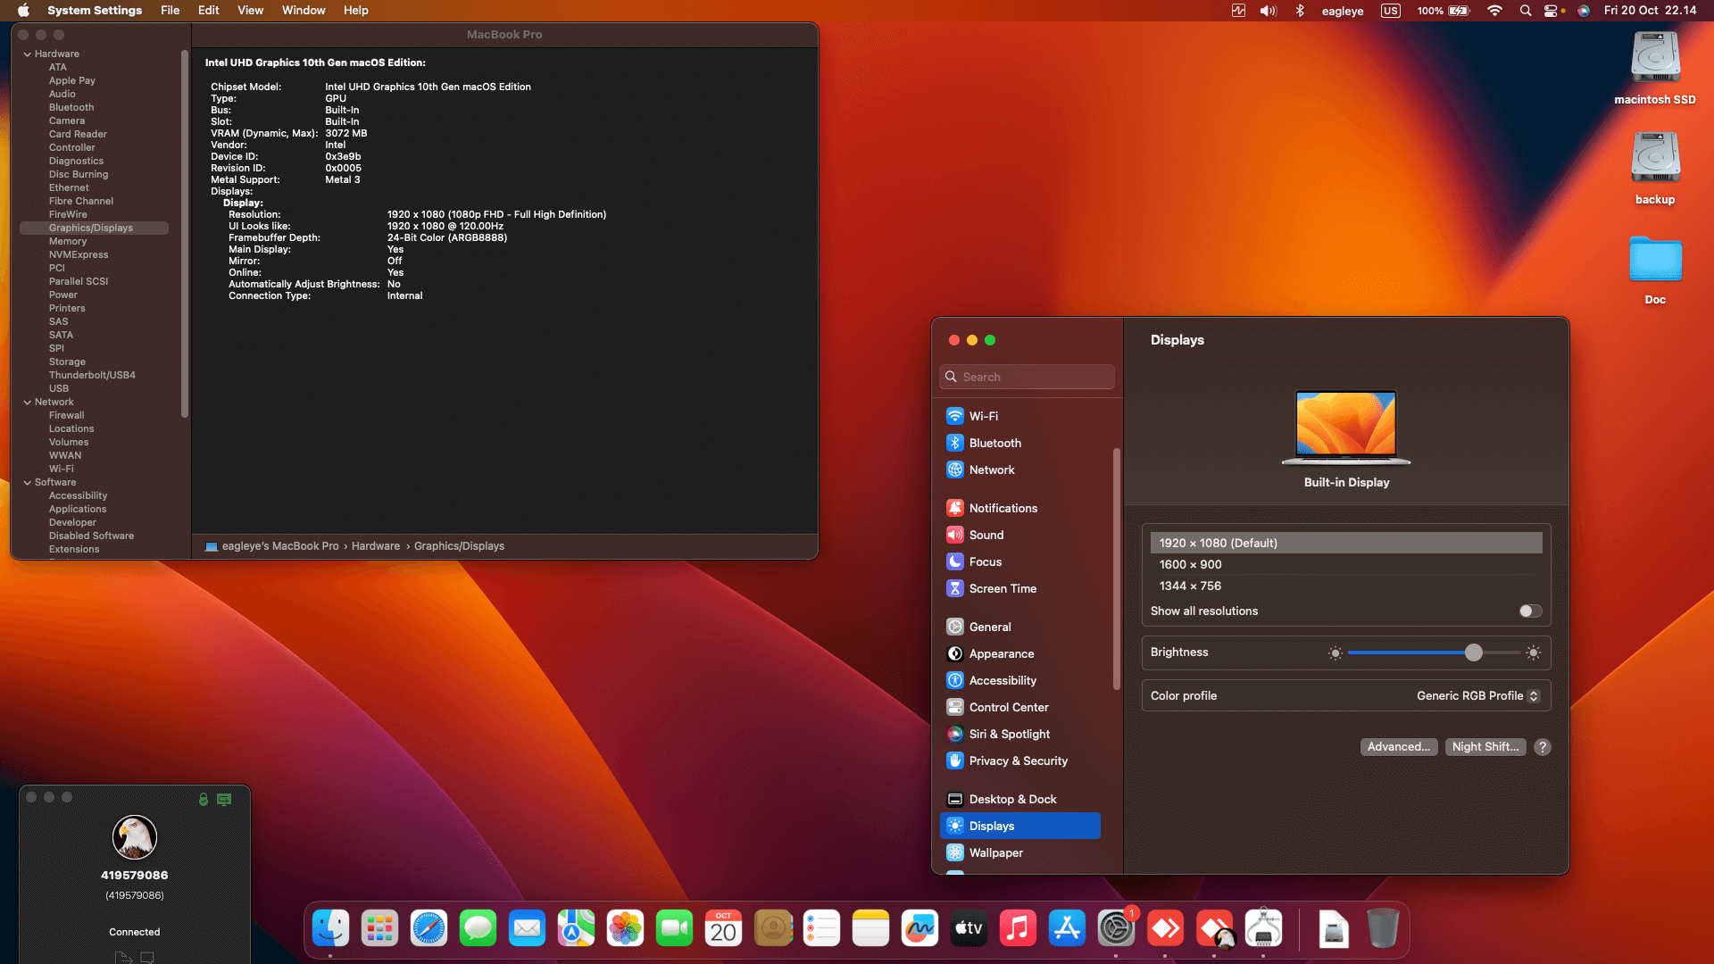This screenshot has height=964, width=1714.
Task: Open Wi-Fi settings in sidebar
Action: click(x=983, y=416)
